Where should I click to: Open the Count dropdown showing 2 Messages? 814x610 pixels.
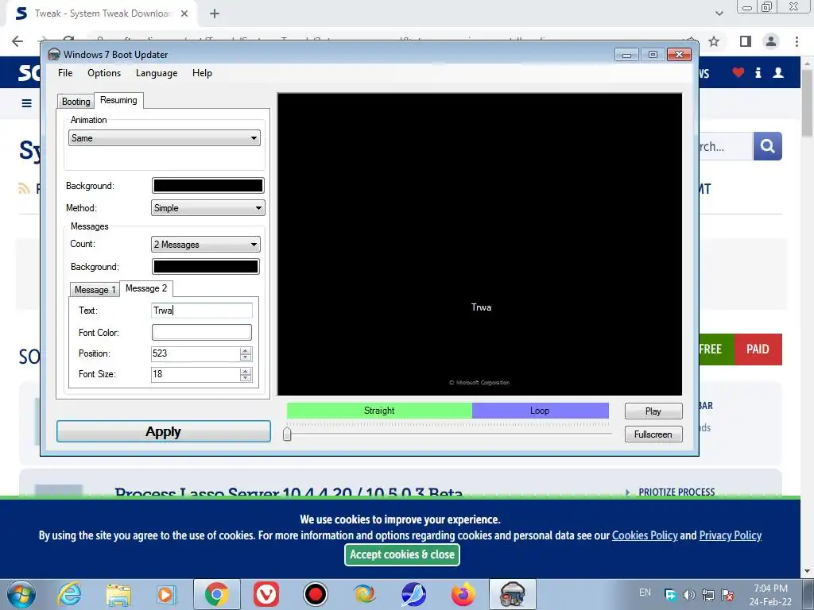(x=206, y=245)
